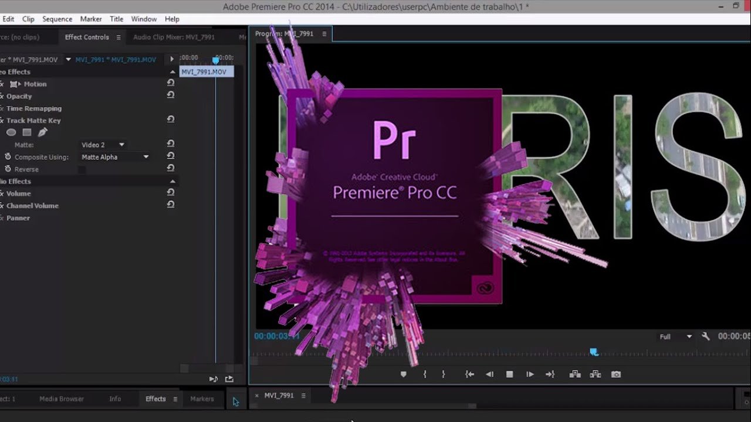Click the Lift button in Program Monitor
The width and height of the screenshot is (751, 422).
(574, 375)
